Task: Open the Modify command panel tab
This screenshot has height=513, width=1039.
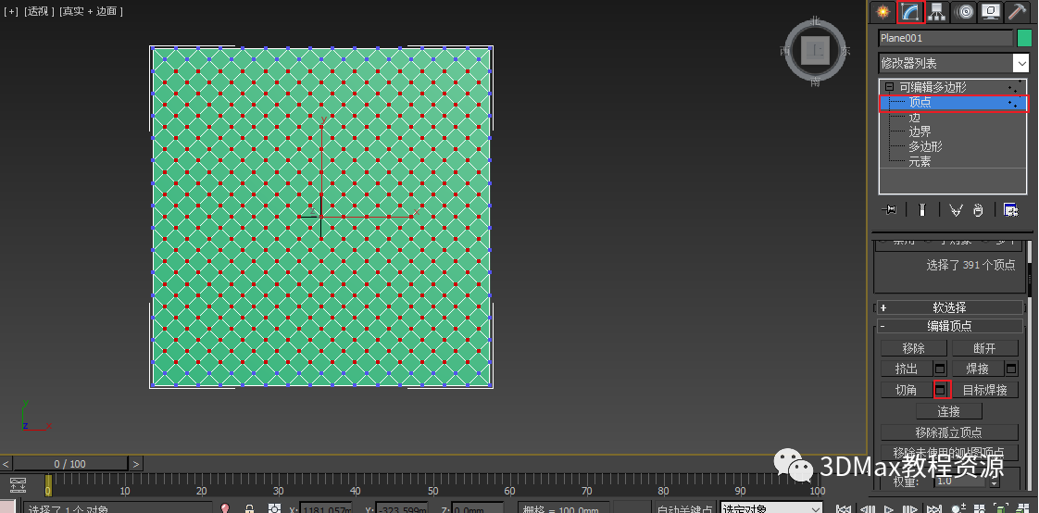Action: click(x=910, y=12)
